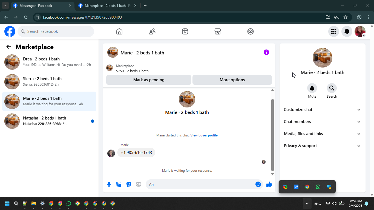Choose a GIF in the composer
The height and width of the screenshot is (210, 374).
pyautogui.click(x=139, y=184)
